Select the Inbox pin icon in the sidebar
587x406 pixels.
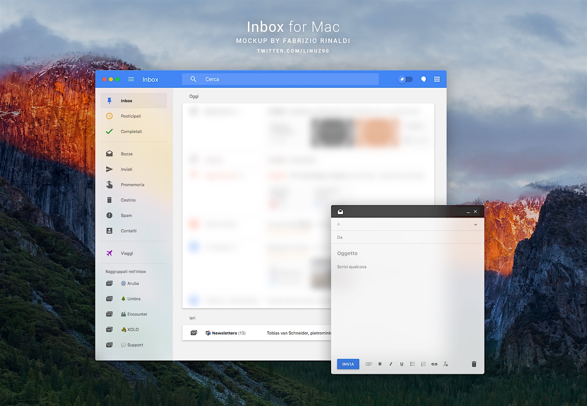(110, 101)
